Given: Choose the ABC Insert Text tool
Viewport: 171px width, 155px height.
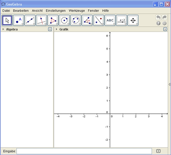Looking at the screenshot, I should [110, 20].
